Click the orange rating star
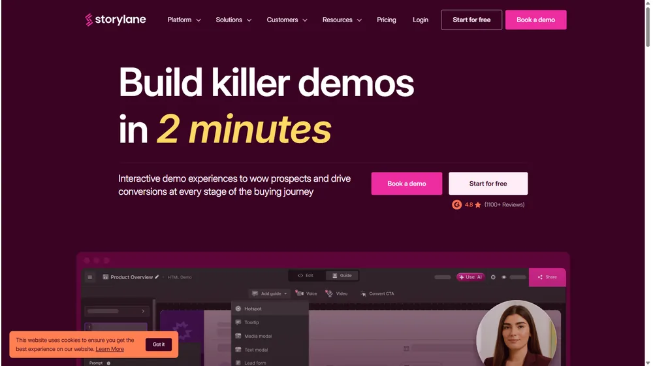This screenshot has height=366, width=653. [478, 205]
